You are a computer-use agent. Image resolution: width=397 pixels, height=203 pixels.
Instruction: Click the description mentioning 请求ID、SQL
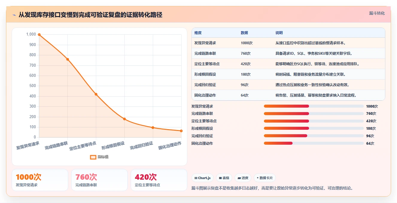tap(314, 54)
